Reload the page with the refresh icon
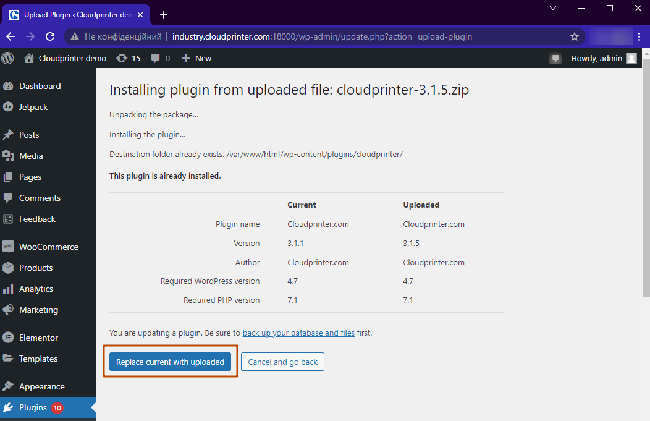 click(x=50, y=36)
